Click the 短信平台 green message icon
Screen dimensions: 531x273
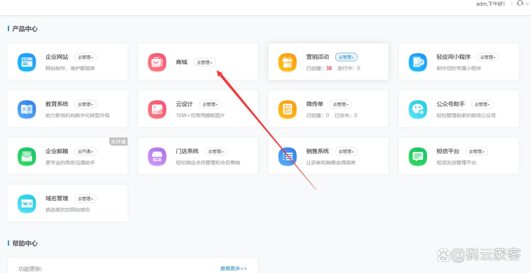tap(418, 156)
